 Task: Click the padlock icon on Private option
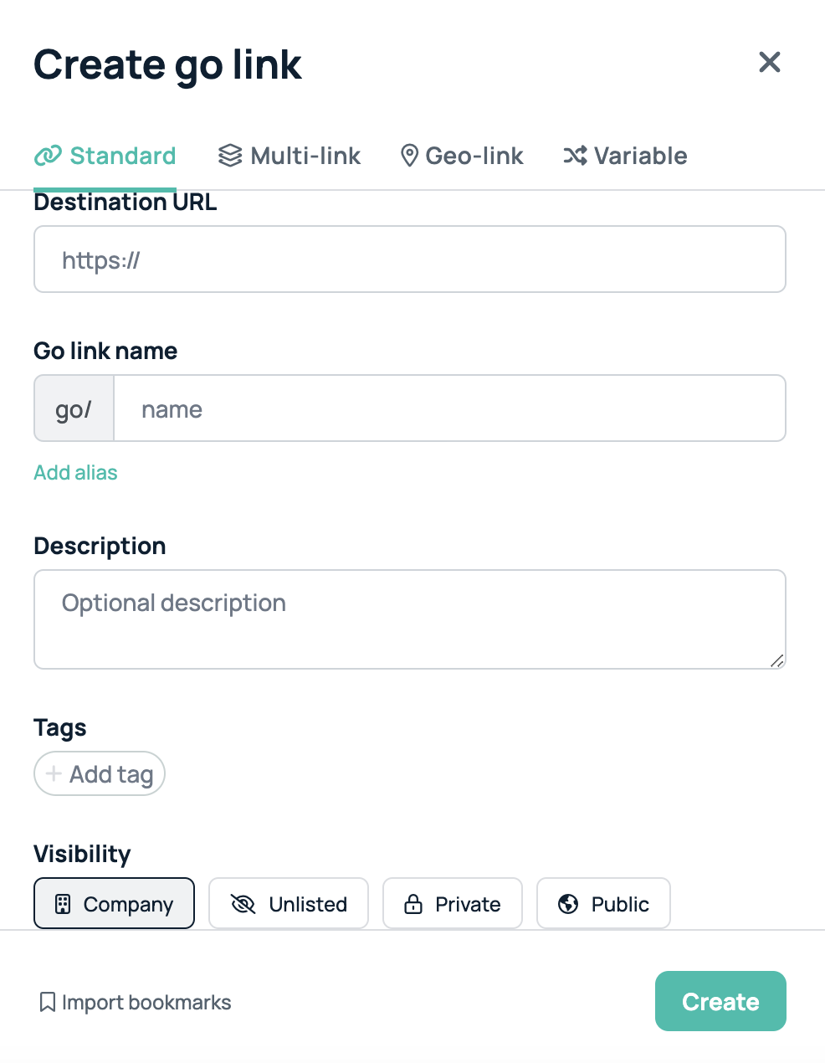[414, 904]
